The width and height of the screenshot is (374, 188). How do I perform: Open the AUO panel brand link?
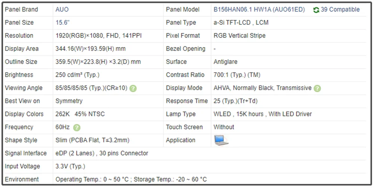click(62, 9)
